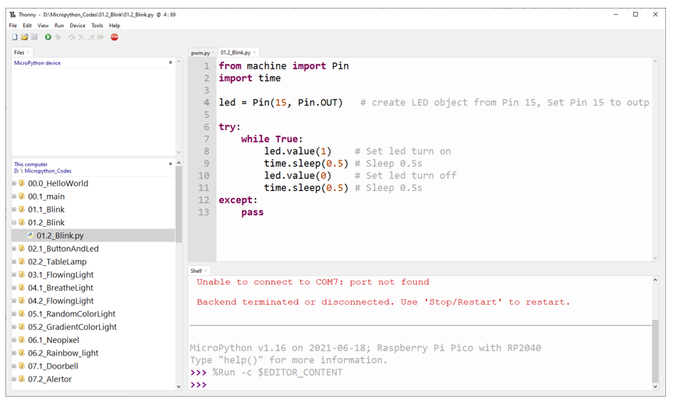Click the save floppy disk icon

[34, 37]
